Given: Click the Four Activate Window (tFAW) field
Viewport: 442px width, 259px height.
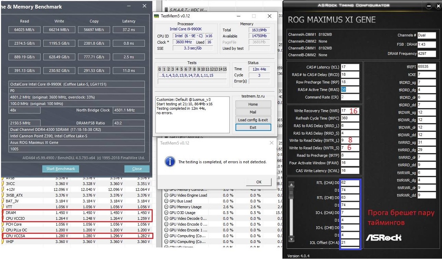Looking at the screenshot, I should tap(350, 163).
